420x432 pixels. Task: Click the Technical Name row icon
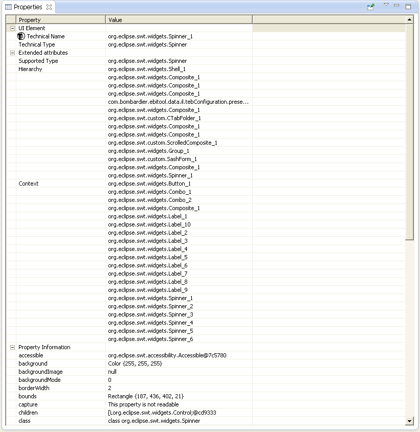pyautogui.click(x=21, y=36)
